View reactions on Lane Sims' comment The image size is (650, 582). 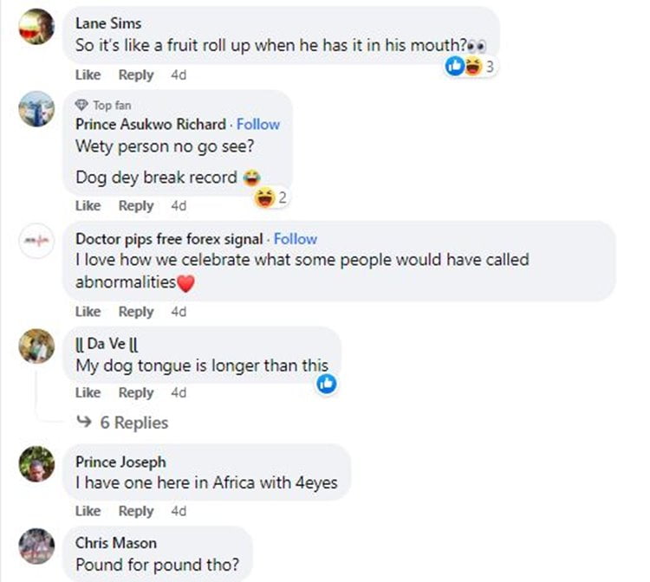pos(469,66)
